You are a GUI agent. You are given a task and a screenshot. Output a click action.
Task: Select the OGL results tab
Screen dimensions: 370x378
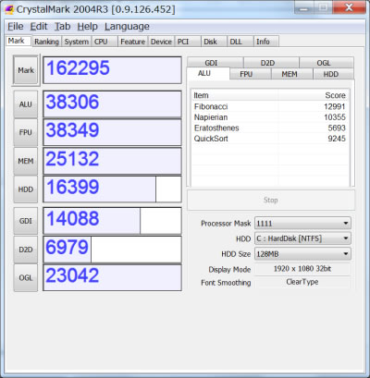point(327,63)
